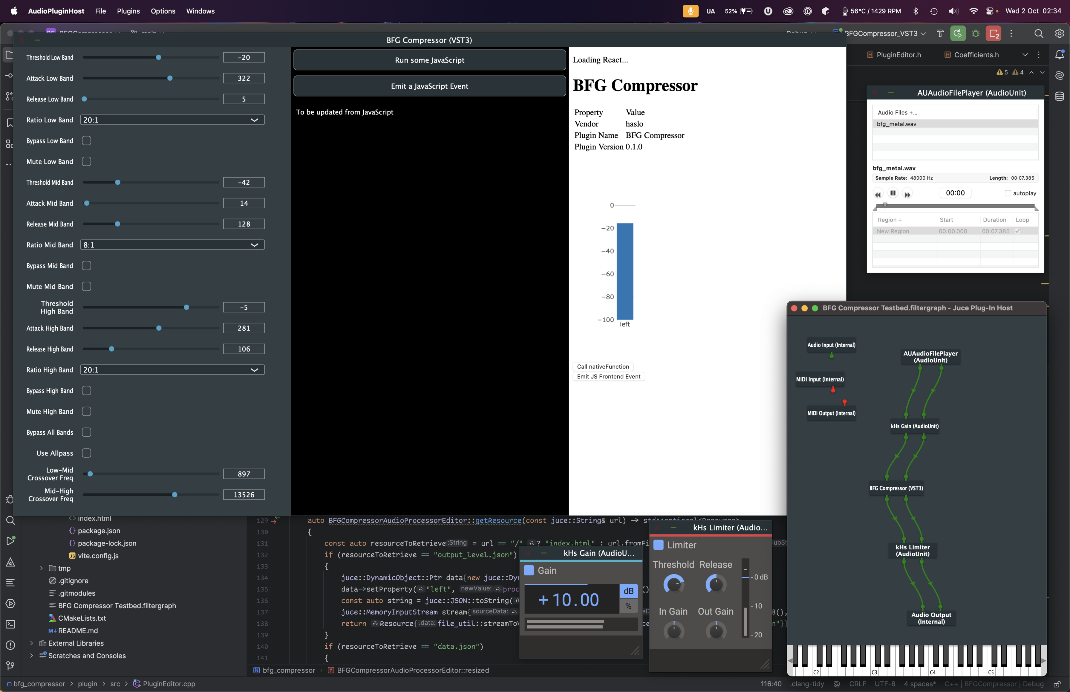Click the find magnifier in left sidebar
The width and height of the screenshot is (1070, 692).
click(x=10, y=520)
